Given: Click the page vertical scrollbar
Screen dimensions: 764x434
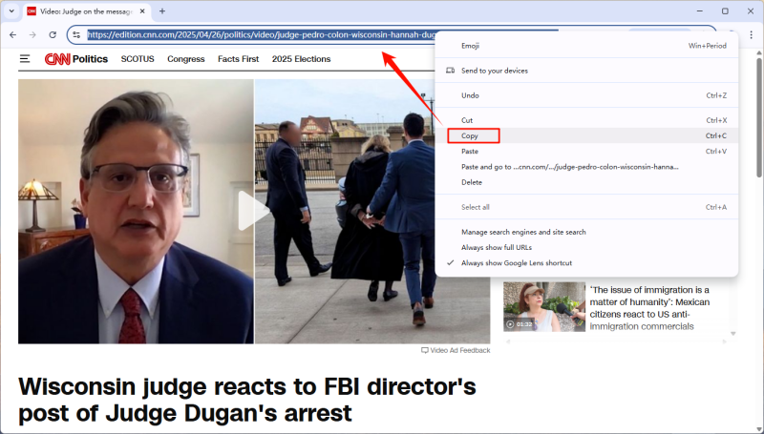Looking at the screenshot, I should click(758, 116).
